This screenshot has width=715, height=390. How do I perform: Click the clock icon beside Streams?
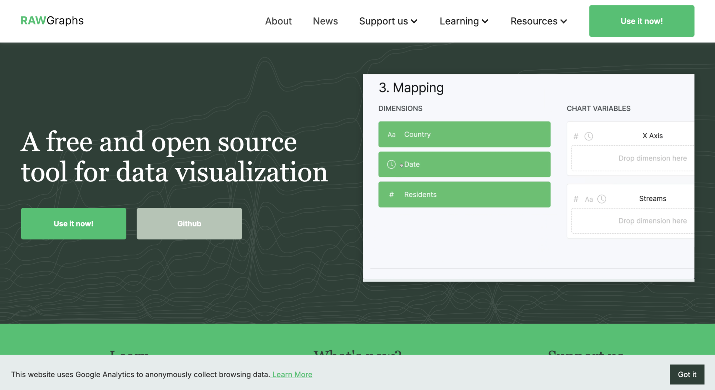[x=602, y=199]
